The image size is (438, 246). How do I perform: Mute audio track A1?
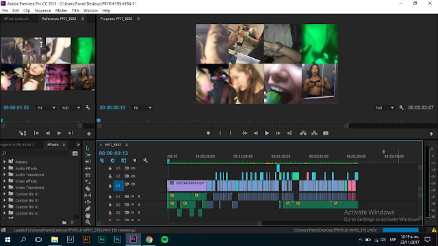133,197
